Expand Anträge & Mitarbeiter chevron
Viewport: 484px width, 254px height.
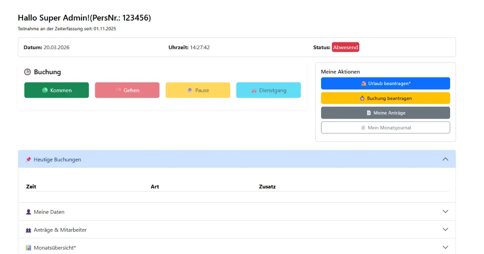[445, 229]
